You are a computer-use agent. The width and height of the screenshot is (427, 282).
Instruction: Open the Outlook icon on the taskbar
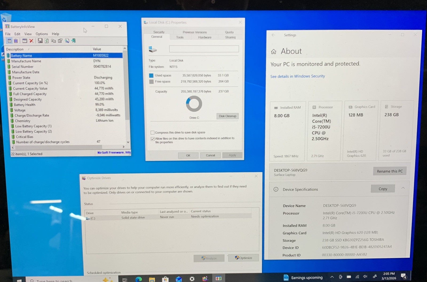coord(179,279)
